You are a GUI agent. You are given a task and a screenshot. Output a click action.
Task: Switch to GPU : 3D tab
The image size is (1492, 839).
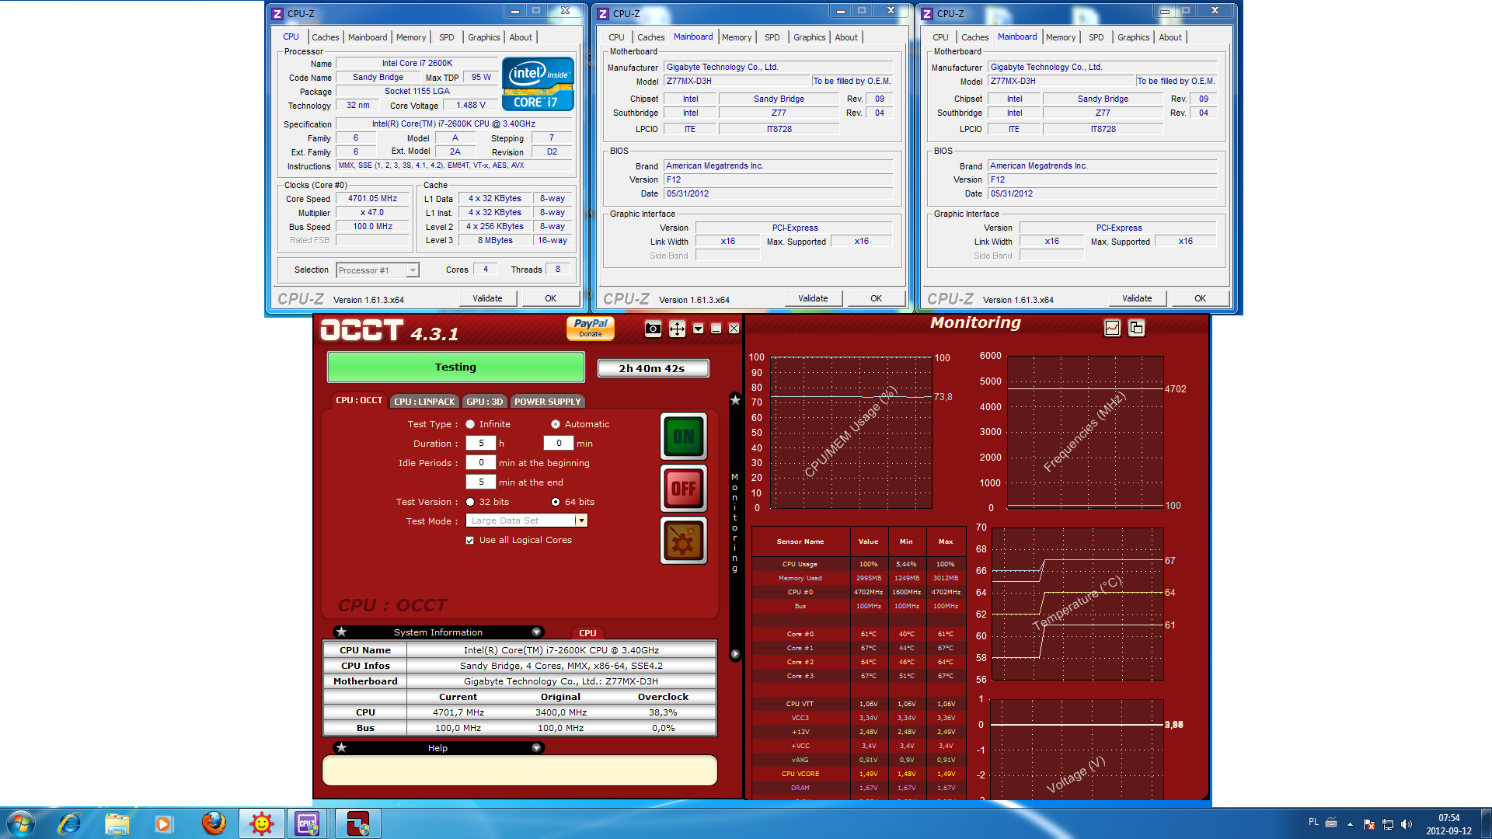coord(485,402)
